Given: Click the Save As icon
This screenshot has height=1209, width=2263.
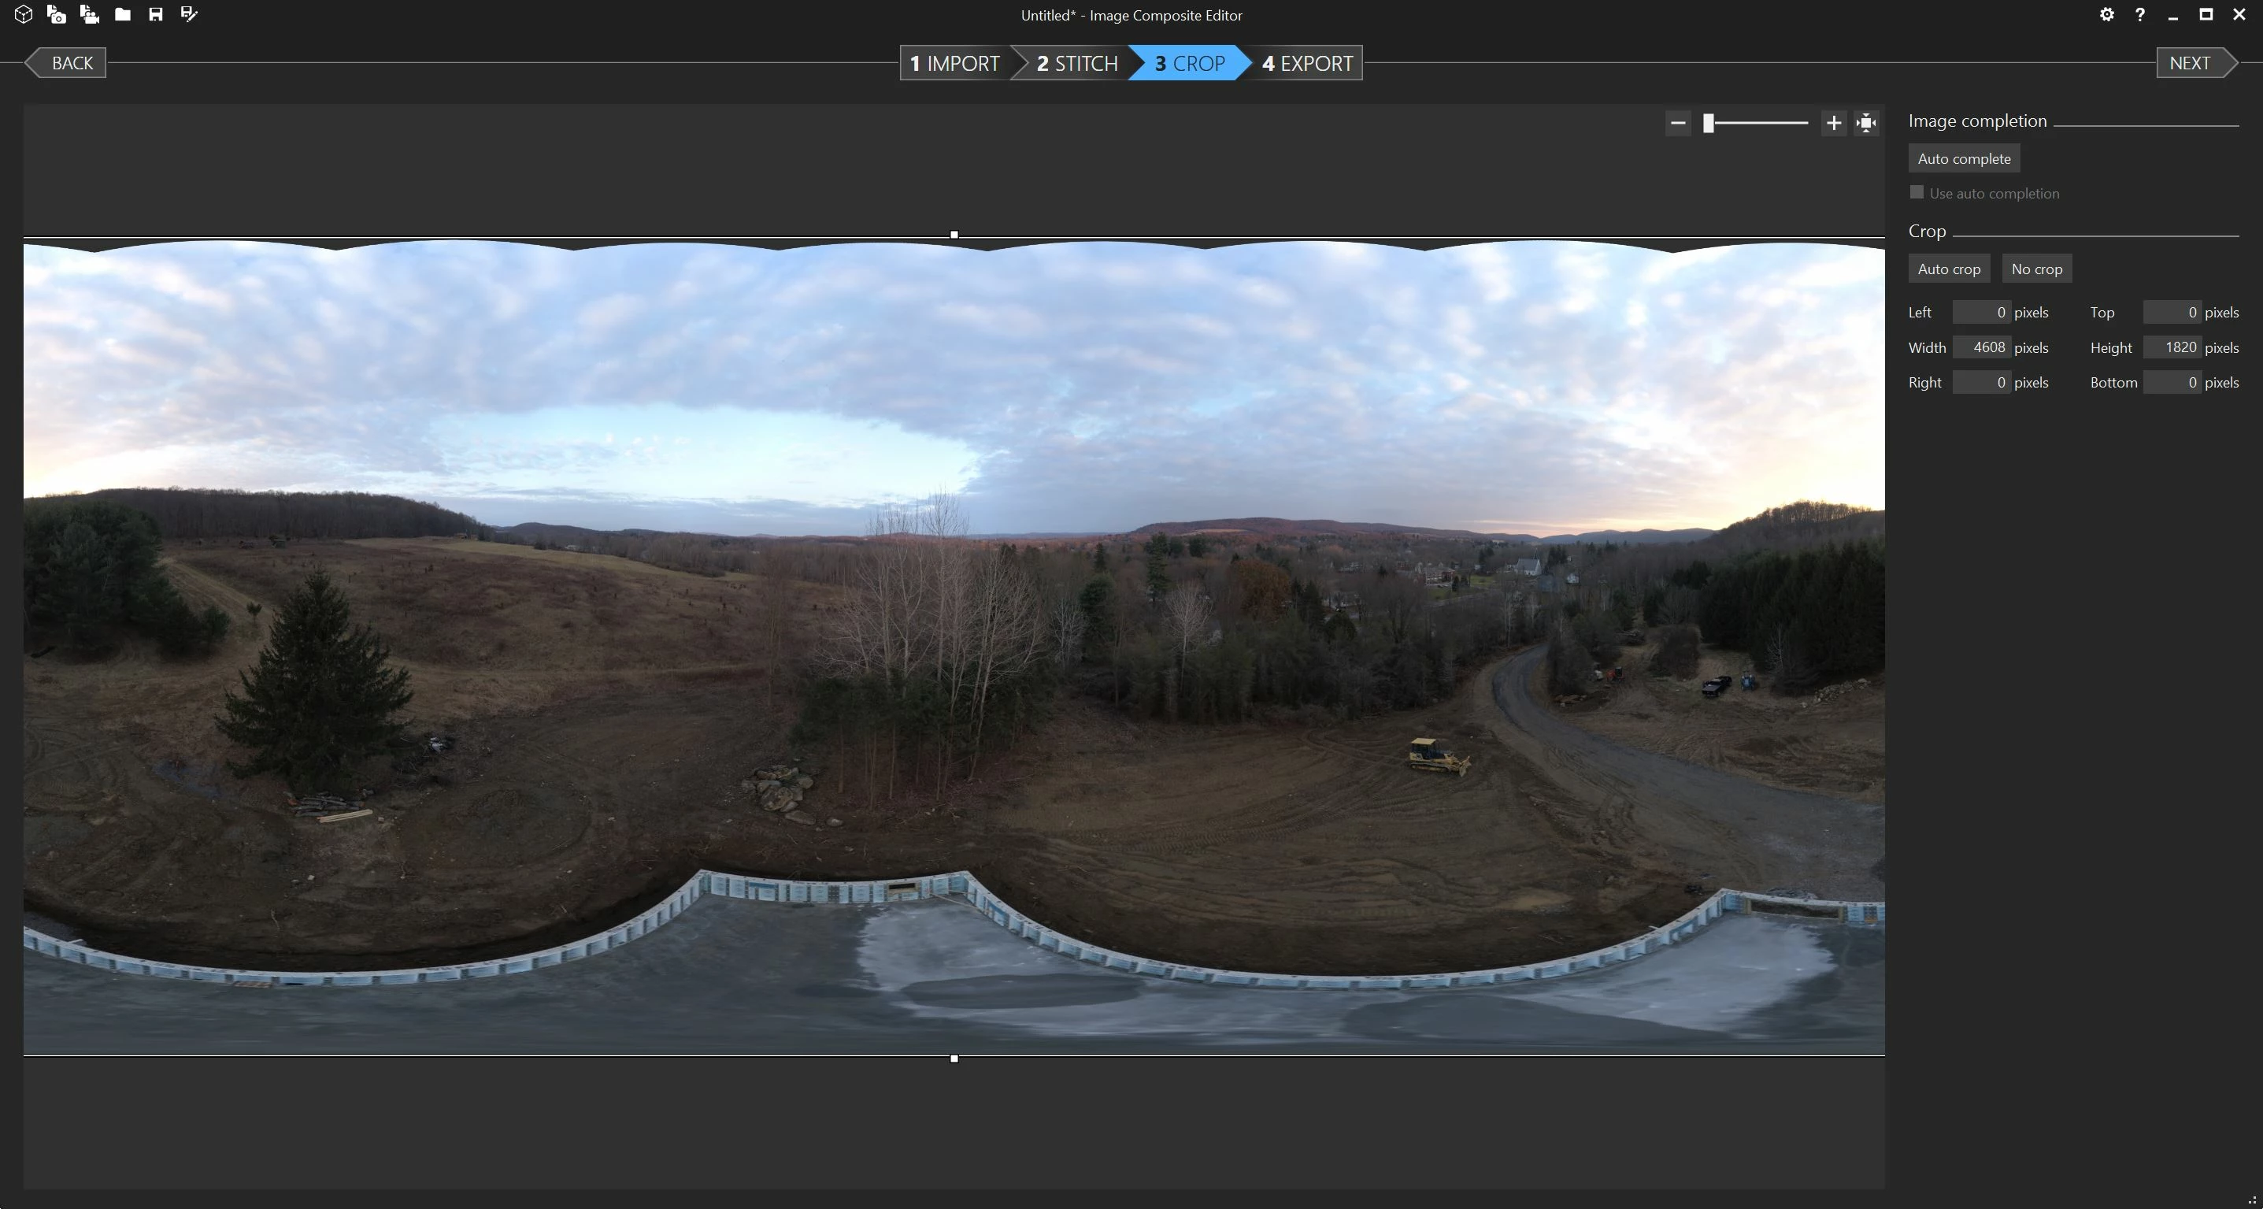Looking at the screenshot, I should 189,14.
